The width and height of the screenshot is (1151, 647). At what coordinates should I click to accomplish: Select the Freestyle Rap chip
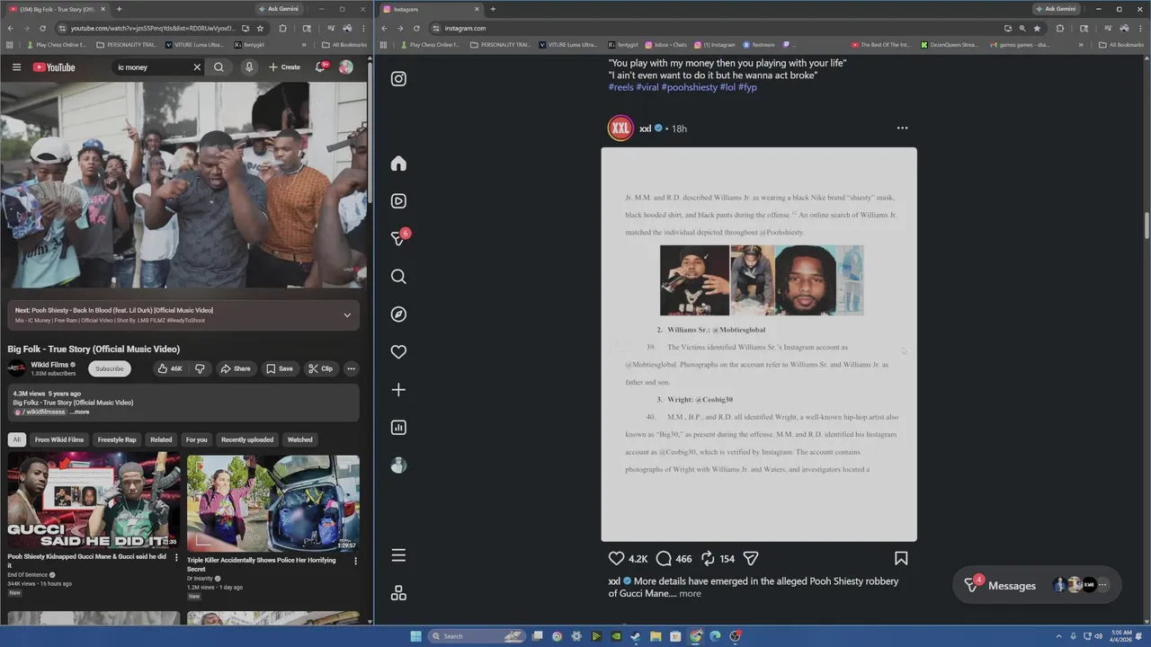pyautogui.click(x=117, y=439)
